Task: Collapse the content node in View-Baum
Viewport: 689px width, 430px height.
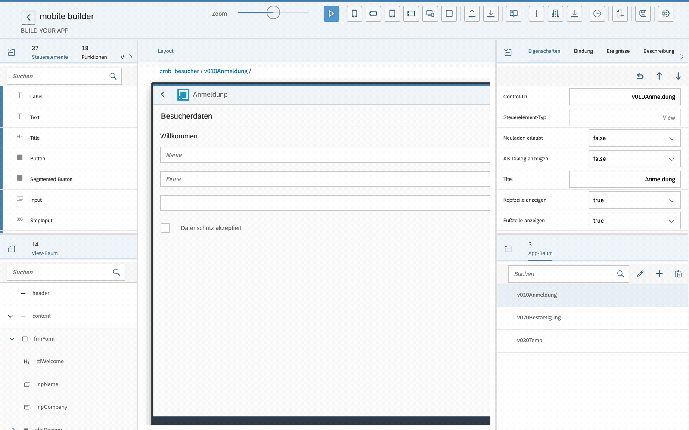Action: point(10,316)
